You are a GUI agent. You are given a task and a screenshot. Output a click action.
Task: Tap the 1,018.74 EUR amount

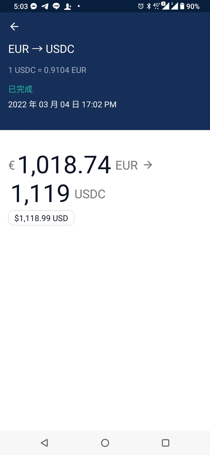click(64, 165)
